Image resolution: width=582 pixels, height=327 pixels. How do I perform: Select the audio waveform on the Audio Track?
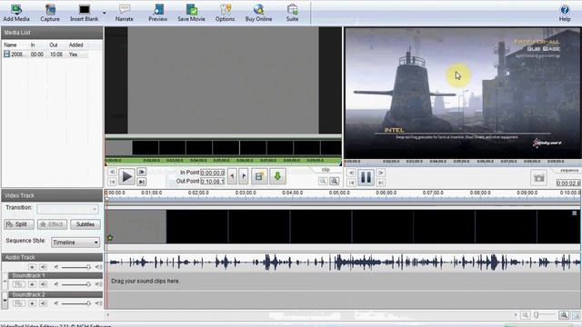click(343, 263)
